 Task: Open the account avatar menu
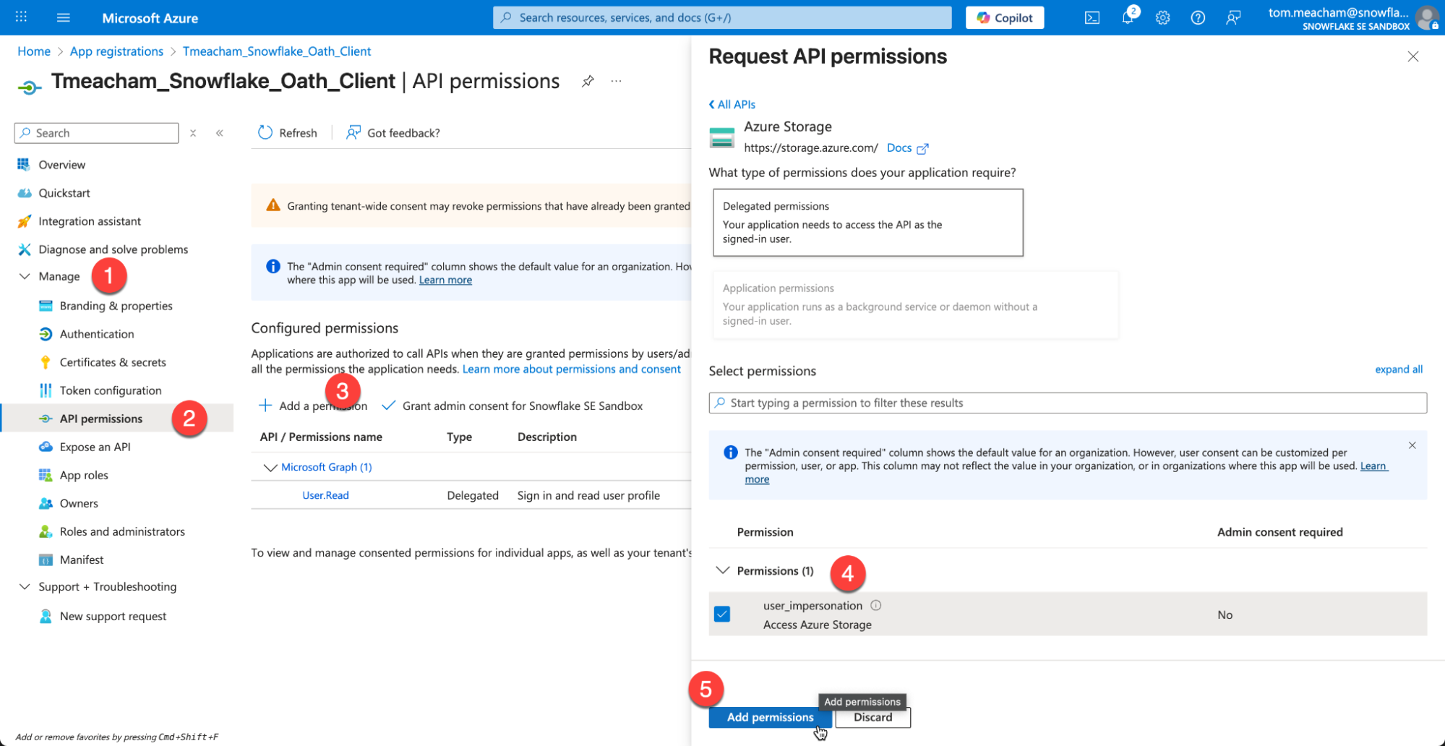tap(1427, 17)
